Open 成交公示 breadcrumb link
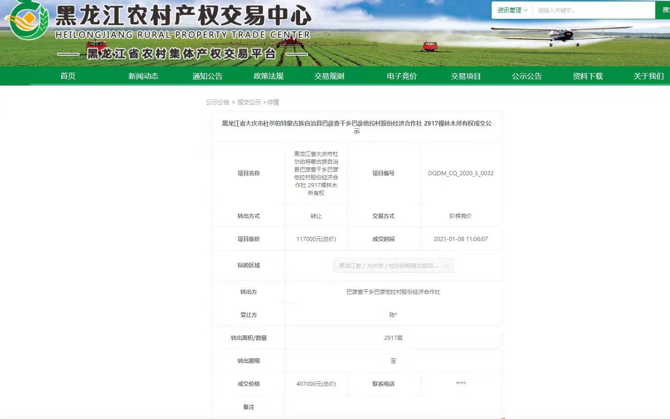 coord(249,102)
